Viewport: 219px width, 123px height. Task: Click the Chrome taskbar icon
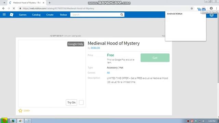pos(21,121)
